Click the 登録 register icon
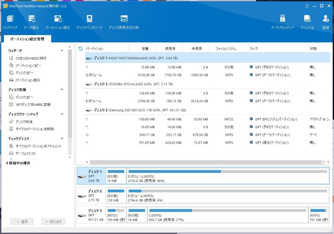334x234 pixels. pyautogui.click(x=326, y=22)
